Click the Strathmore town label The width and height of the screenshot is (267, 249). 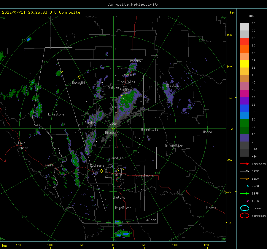coord(144,175)
